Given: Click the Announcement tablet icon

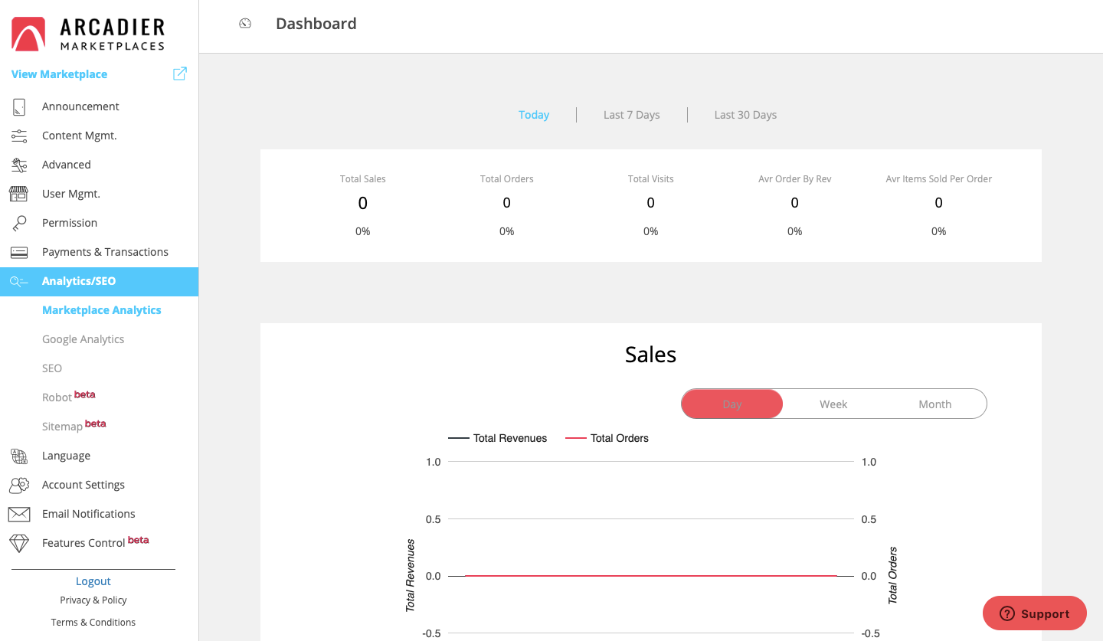Looking at the screenshot, I should tap(19, 106).
